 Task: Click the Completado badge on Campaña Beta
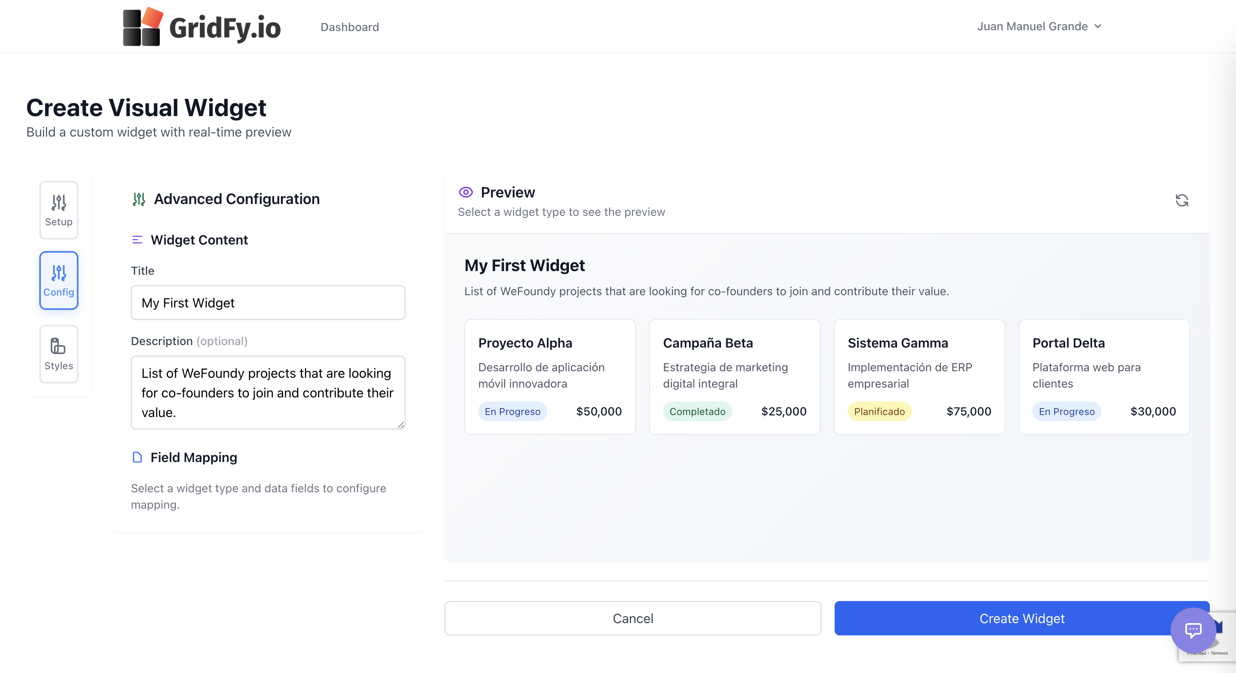coord(698,411)
